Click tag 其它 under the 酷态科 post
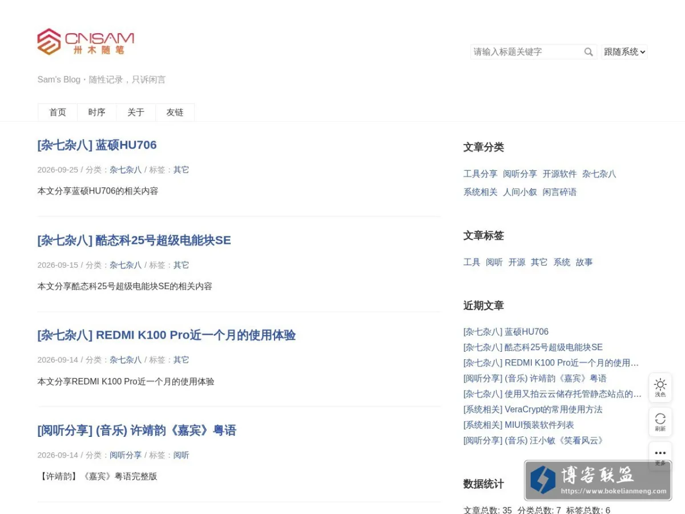This screenshot has width=685, height=514. pos(181,265)
